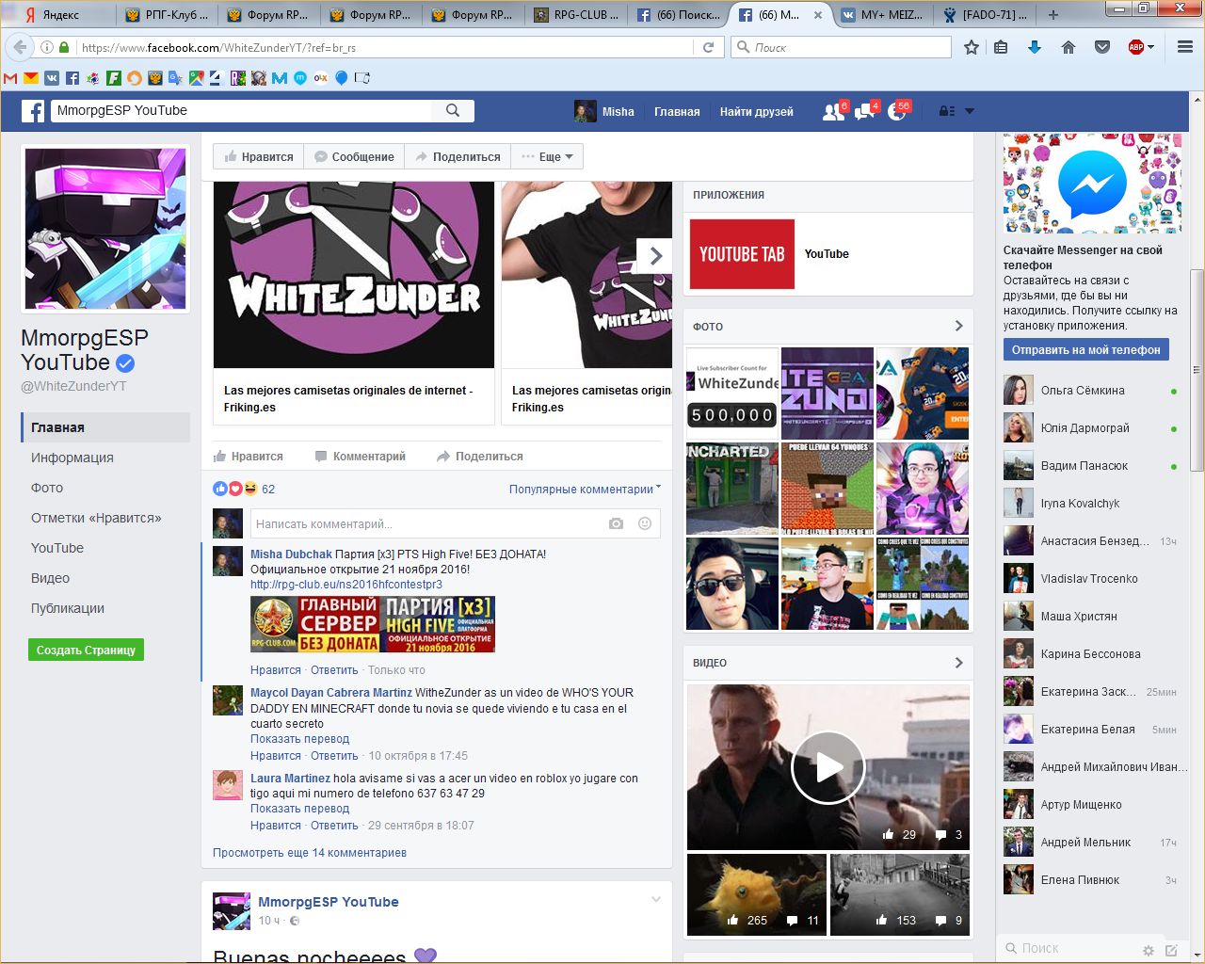Select Отметки «Нравится» in page sidebar
Image resolution: width=1205 pixels, height=964 pixels.
point(96,518)
